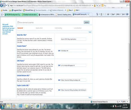Click Add to Favorites Bar star icon
This screenshot has height=110, width=131.
tap(10, 10)
